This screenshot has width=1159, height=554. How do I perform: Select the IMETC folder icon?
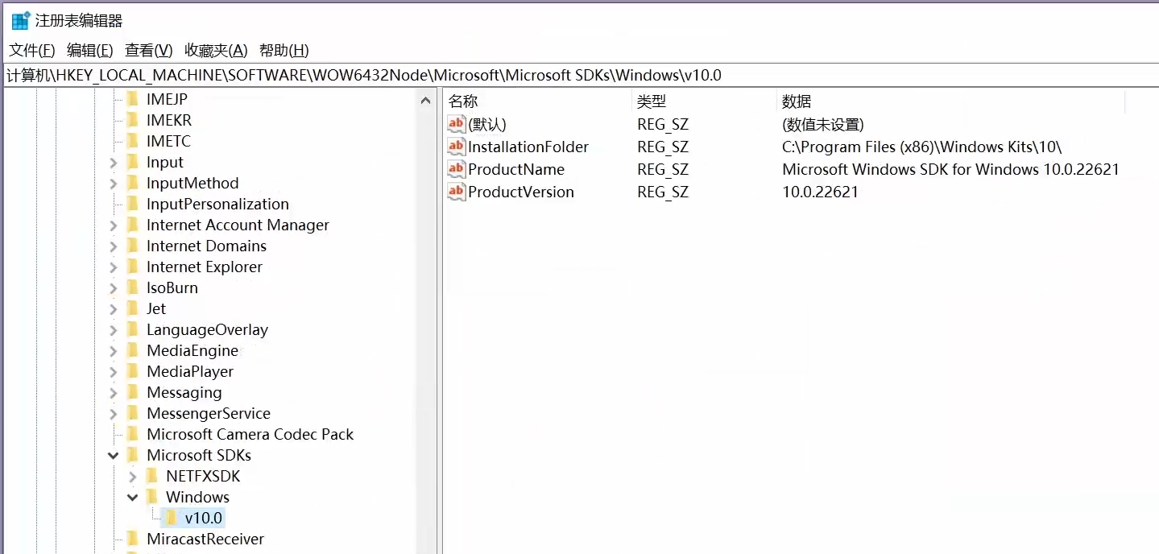point(133,141)
